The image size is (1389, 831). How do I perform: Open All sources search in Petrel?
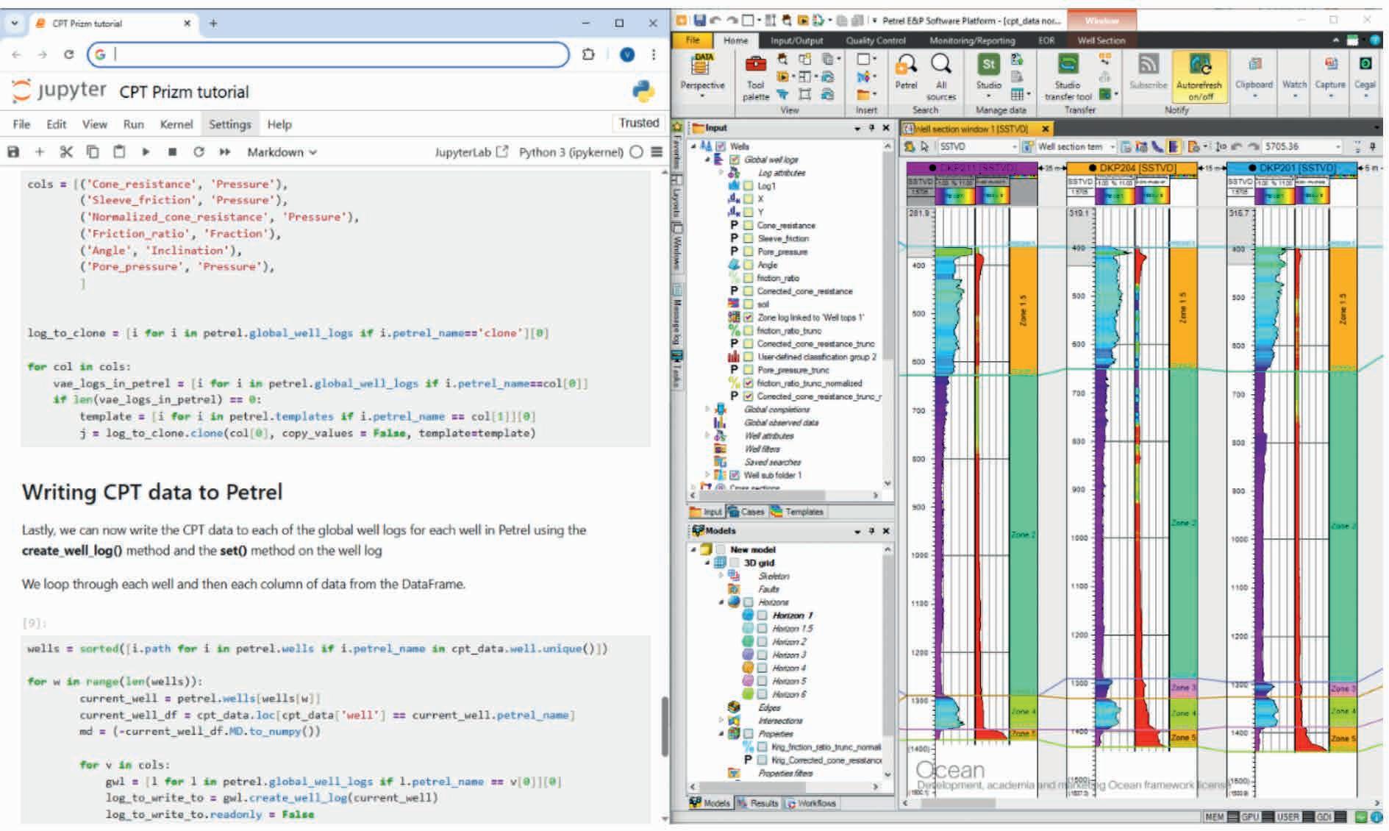point(941,77)
